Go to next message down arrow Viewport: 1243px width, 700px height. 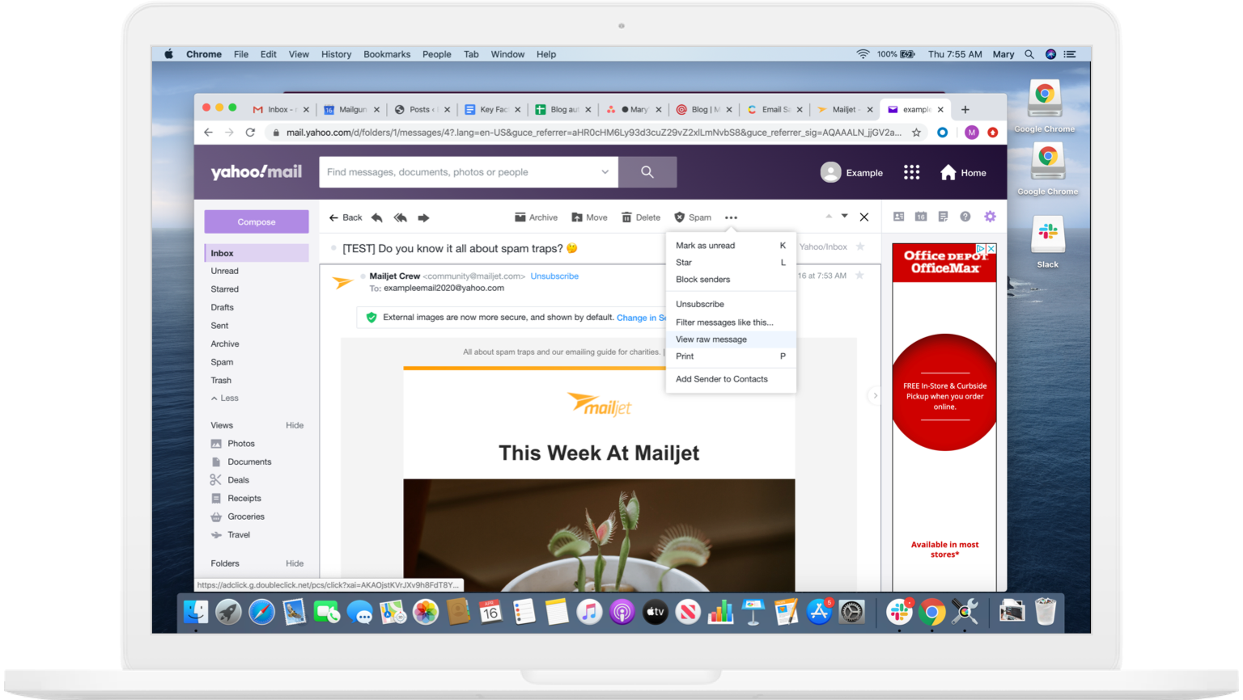click(x=845, y=216)
